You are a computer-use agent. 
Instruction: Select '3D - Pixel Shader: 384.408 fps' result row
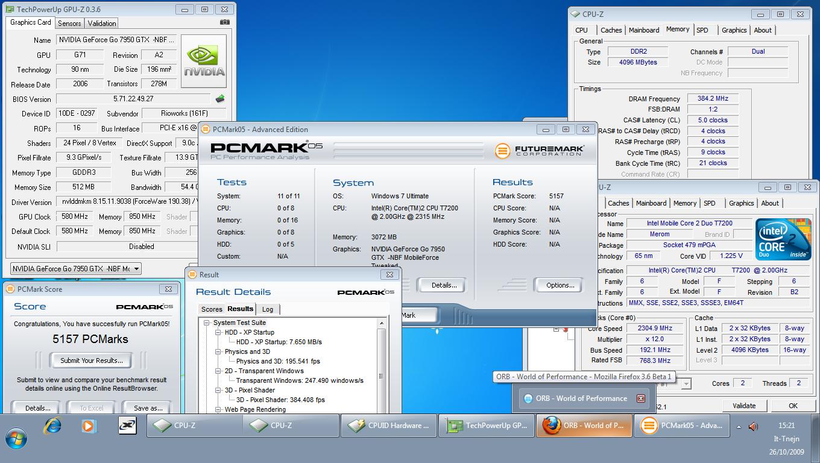pyautogui.click(x=280, y=400)
